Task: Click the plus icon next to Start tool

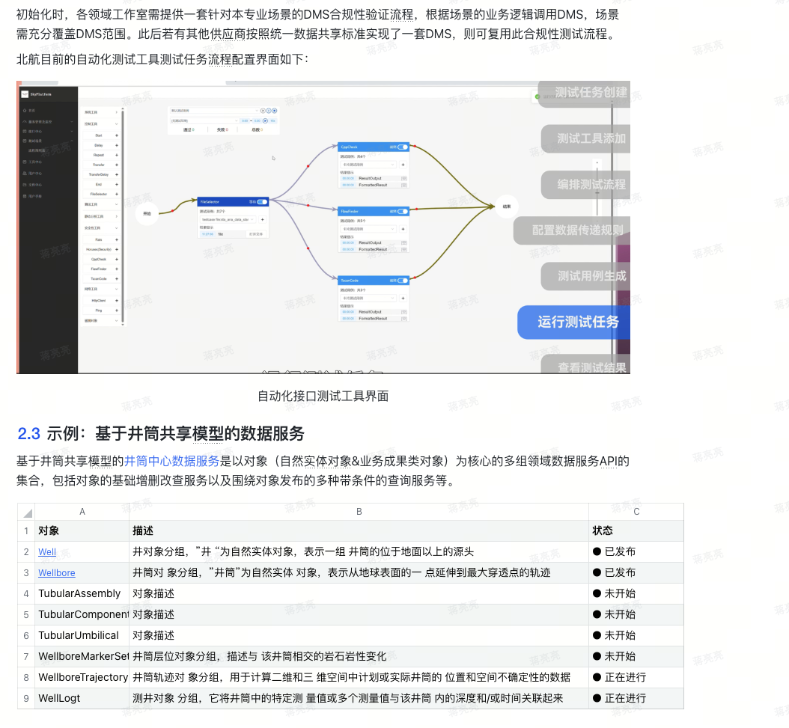Action: (117, 135)
